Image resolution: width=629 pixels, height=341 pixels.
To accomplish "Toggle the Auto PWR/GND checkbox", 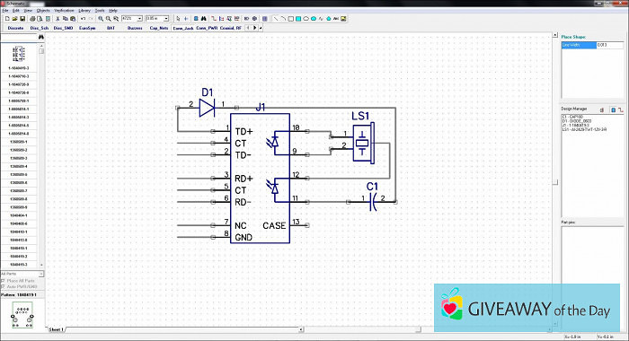I will [4, 287].
